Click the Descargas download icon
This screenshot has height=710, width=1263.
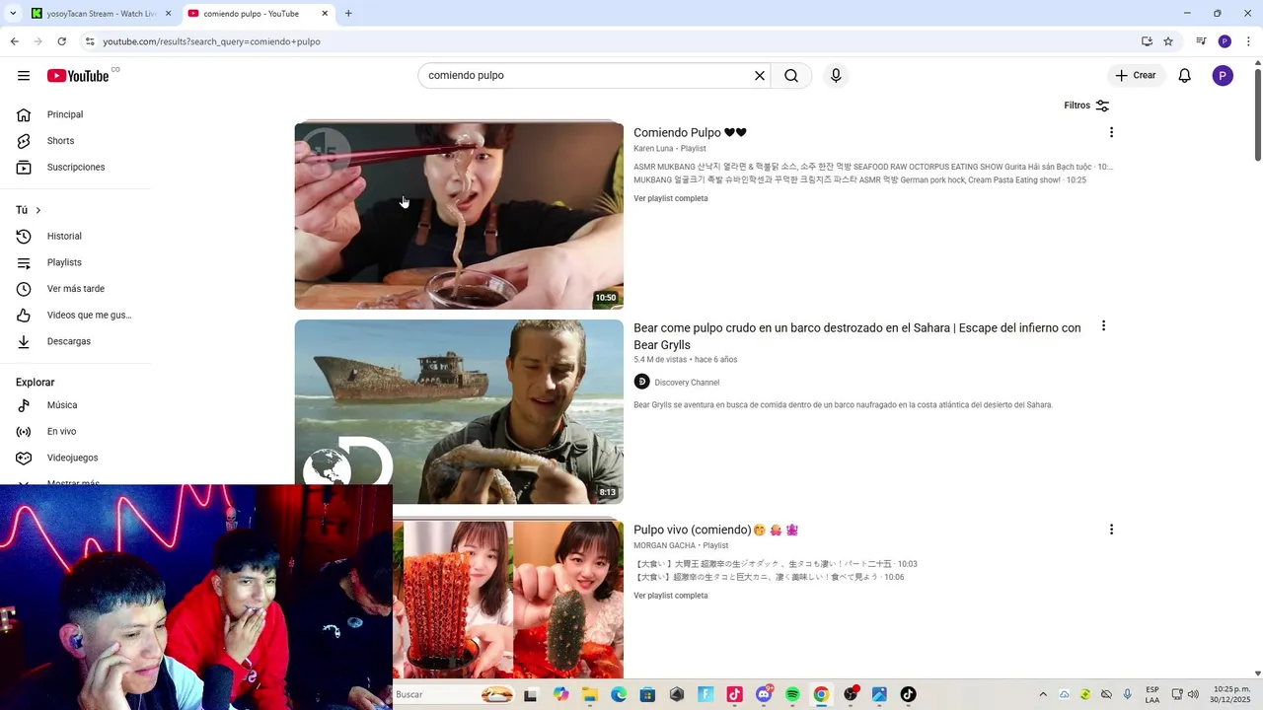tap(24, 341)
